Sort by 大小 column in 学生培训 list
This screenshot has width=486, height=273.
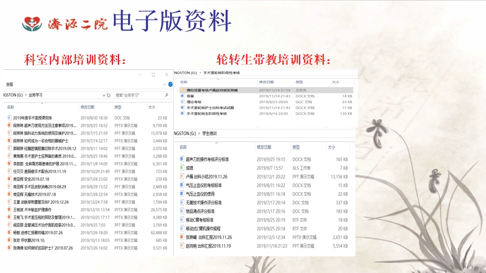point(331,147)
